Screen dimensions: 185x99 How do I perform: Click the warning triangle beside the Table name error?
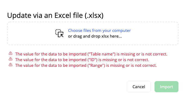[x=11, y=53]
